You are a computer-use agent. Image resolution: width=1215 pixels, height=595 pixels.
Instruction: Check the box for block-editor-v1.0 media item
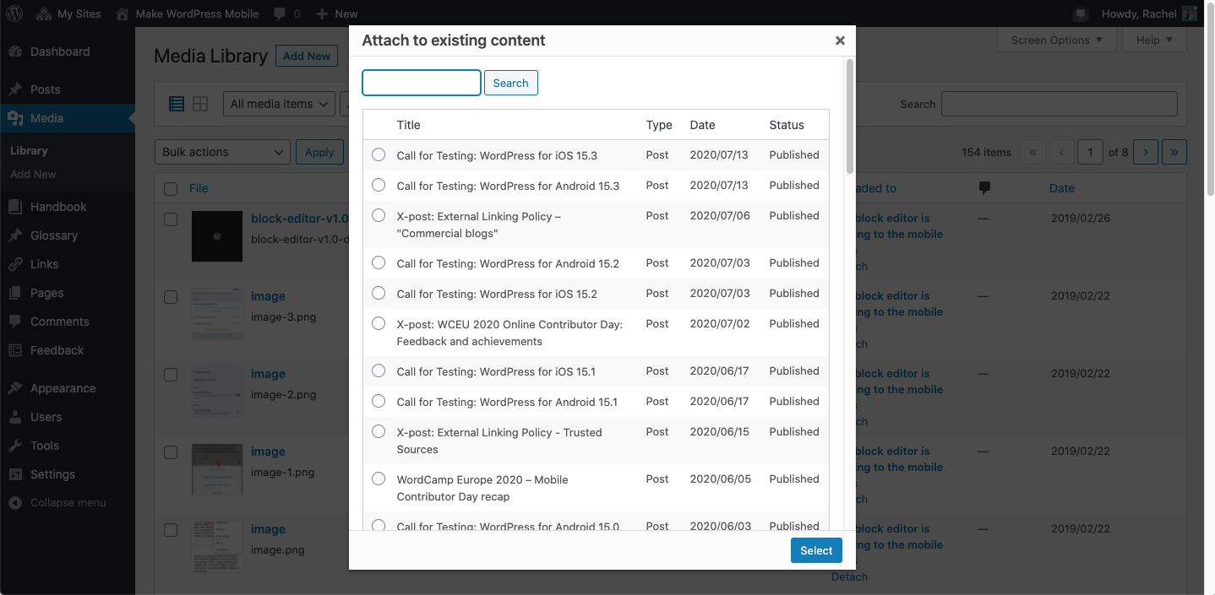171,219
